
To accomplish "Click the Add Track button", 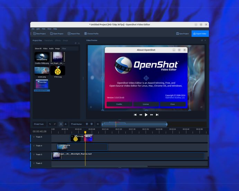I will click(39, 124).
